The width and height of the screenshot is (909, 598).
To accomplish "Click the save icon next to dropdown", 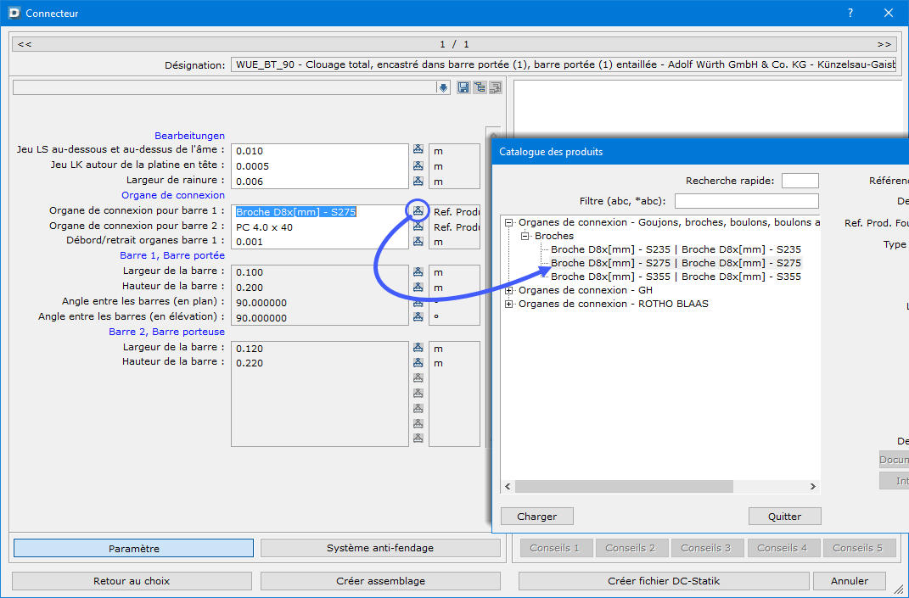I will tap(463, 87).
